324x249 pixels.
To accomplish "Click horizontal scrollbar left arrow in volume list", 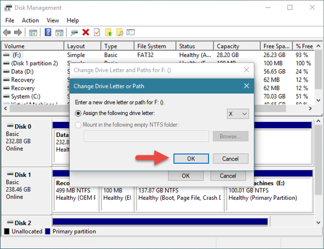I will (5, 108).
